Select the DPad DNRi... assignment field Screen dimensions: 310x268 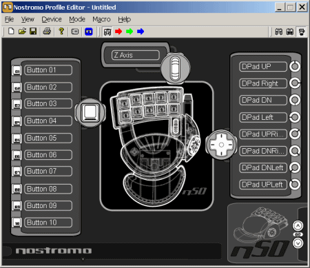[x=263, y=151]
